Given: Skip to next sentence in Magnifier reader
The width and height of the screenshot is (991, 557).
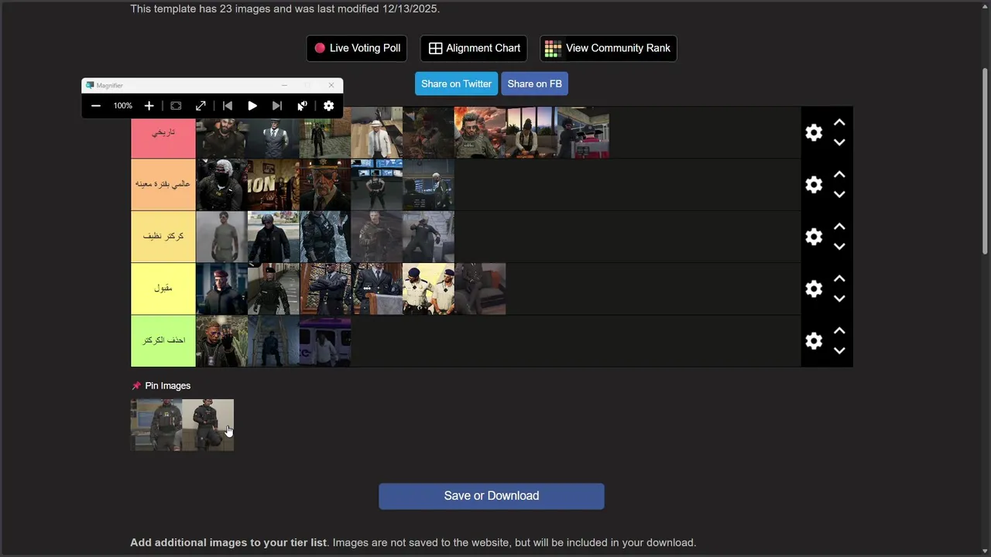Looking at the screenshot, I should click(x=277, y=106).
